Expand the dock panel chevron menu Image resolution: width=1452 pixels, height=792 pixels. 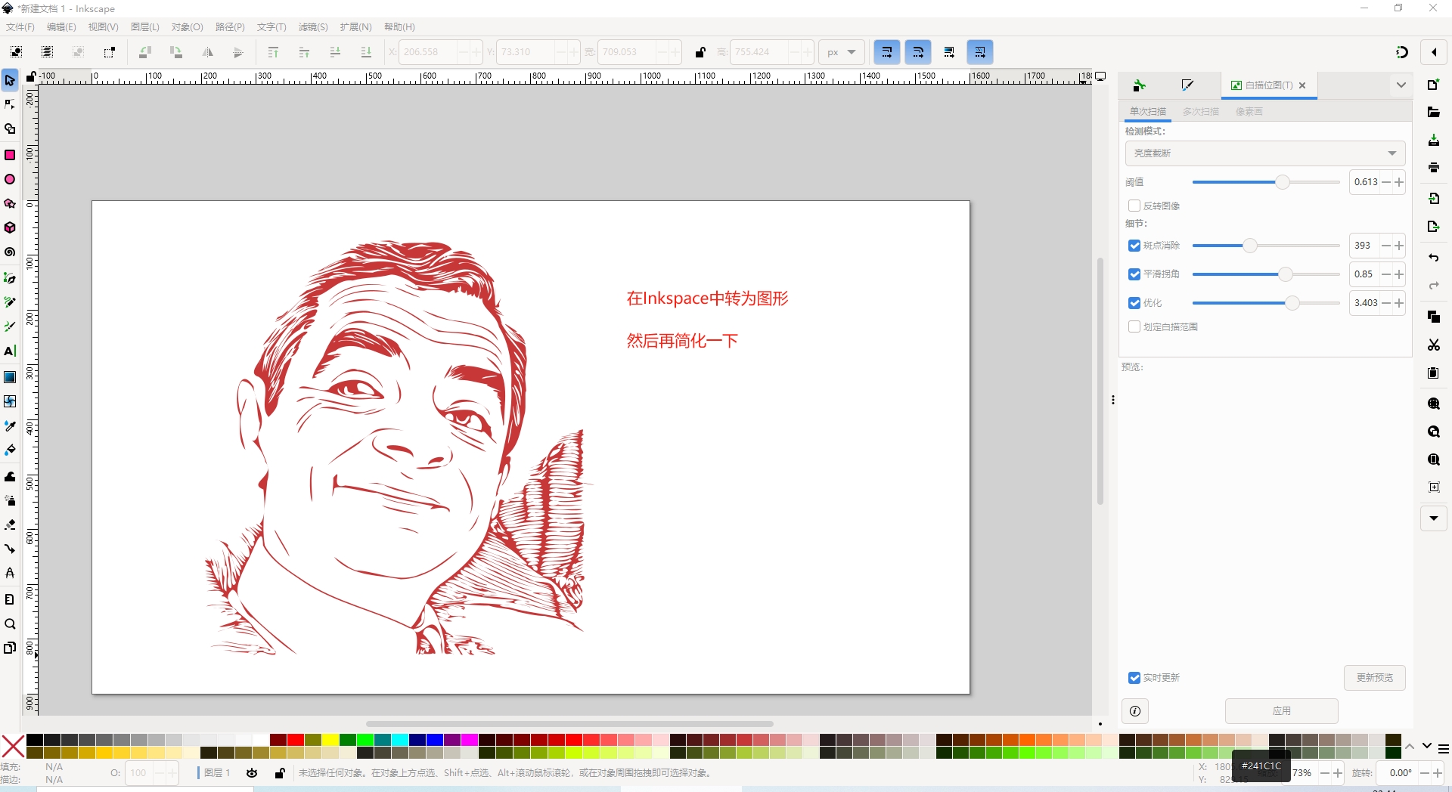click(x=1401, y=85)
